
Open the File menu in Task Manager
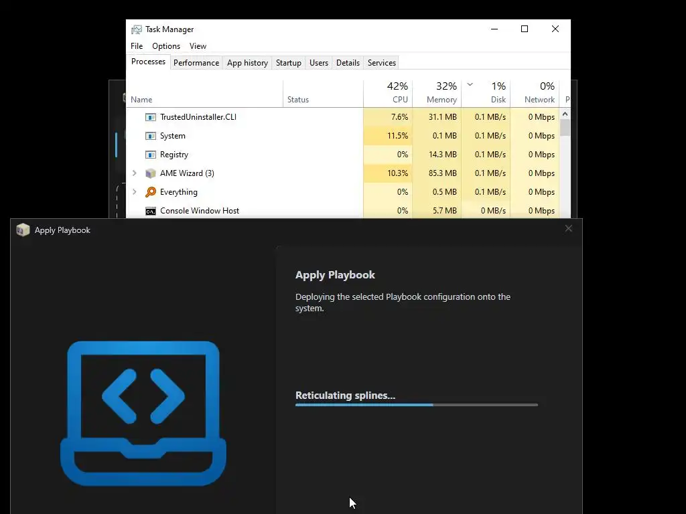137,46
